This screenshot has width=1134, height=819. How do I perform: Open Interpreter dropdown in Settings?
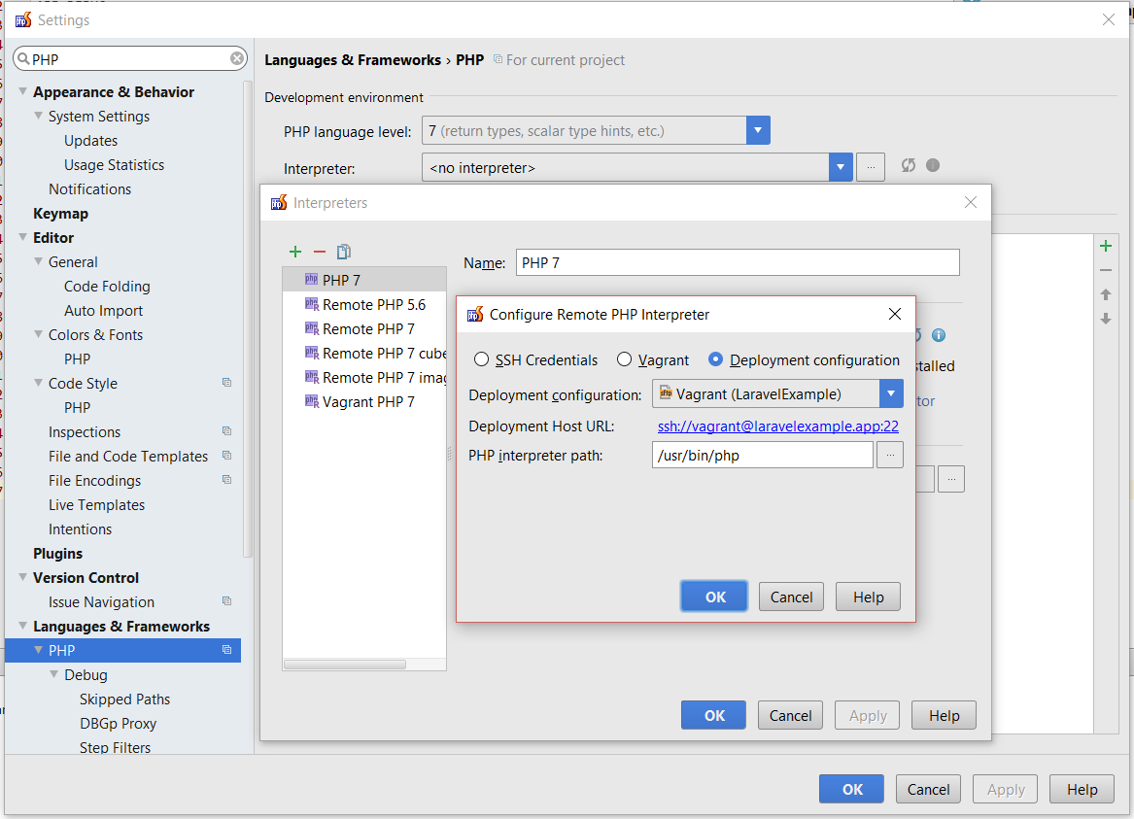(x=841, y=168)
